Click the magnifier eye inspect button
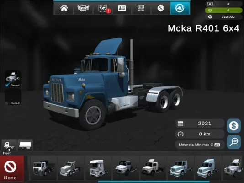244x183 pixels. [233, 142]
